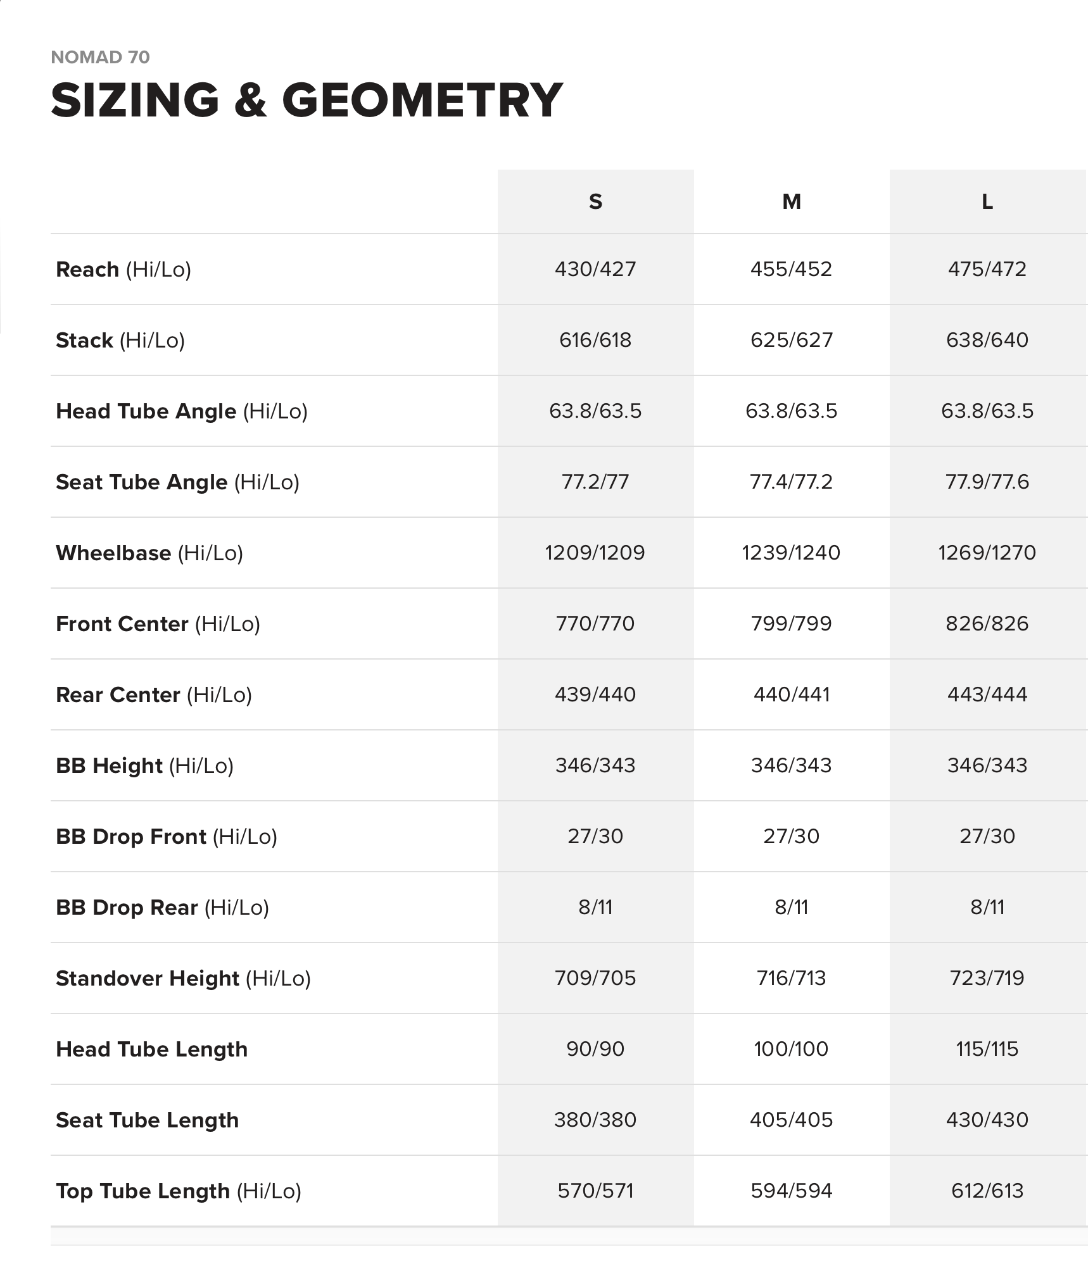Click Rear Center value 439/440 for size S
Viewport: 1088px width, 1285px height.
coord(595,695)
